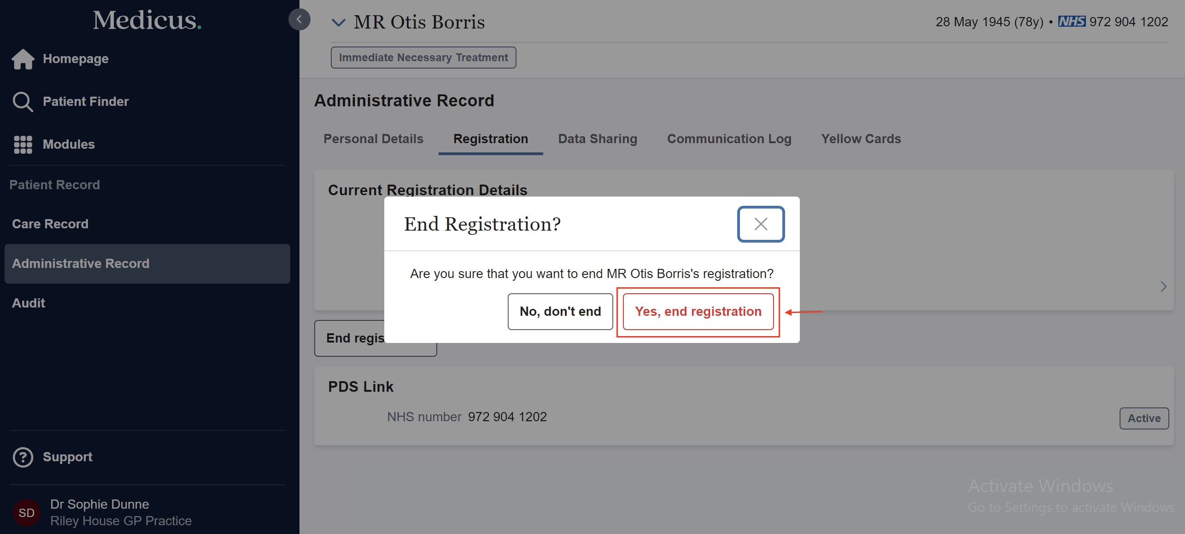This screenshot has height=534, width=1185.
Task: Open the Modules grid icon
Action: 22,144
